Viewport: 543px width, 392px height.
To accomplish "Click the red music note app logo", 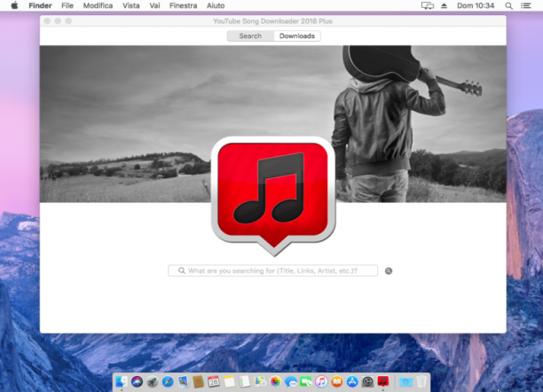I will coord(273,196).
